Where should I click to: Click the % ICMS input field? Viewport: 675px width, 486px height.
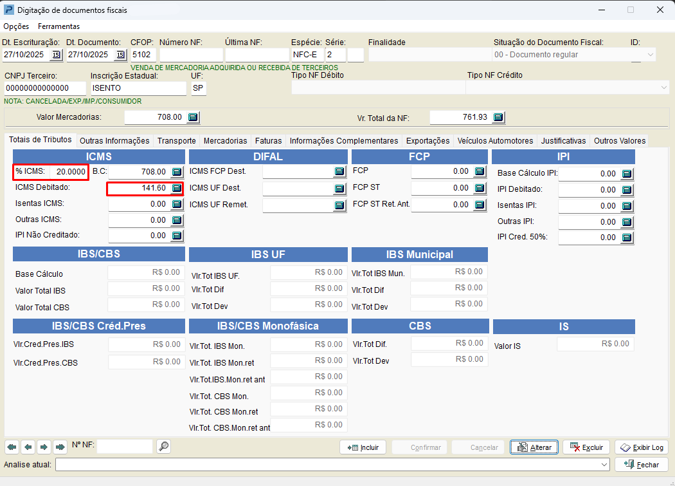pos(68,172)
